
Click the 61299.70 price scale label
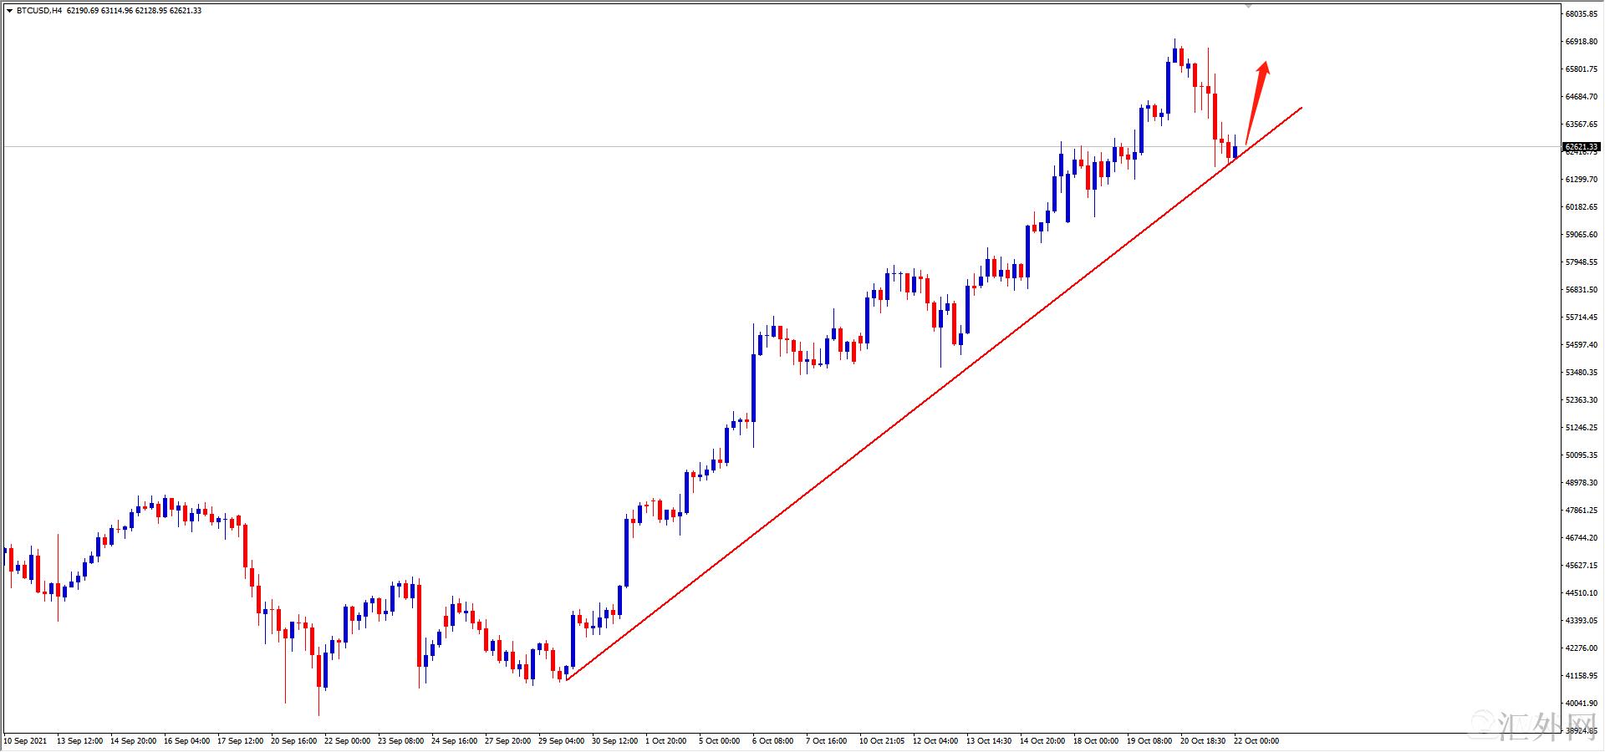pos(1581,180)
